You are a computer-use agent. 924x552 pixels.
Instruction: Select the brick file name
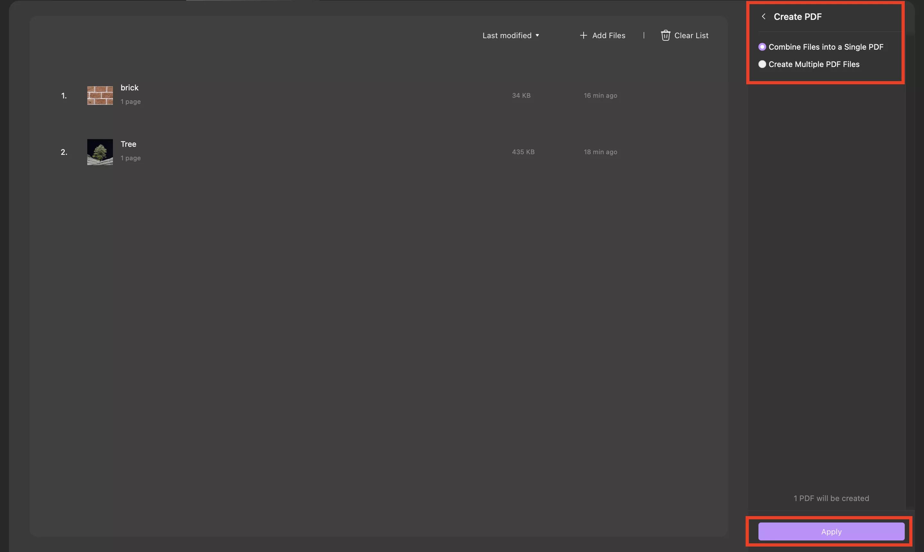pyautogui.click(x=129, y=88)
